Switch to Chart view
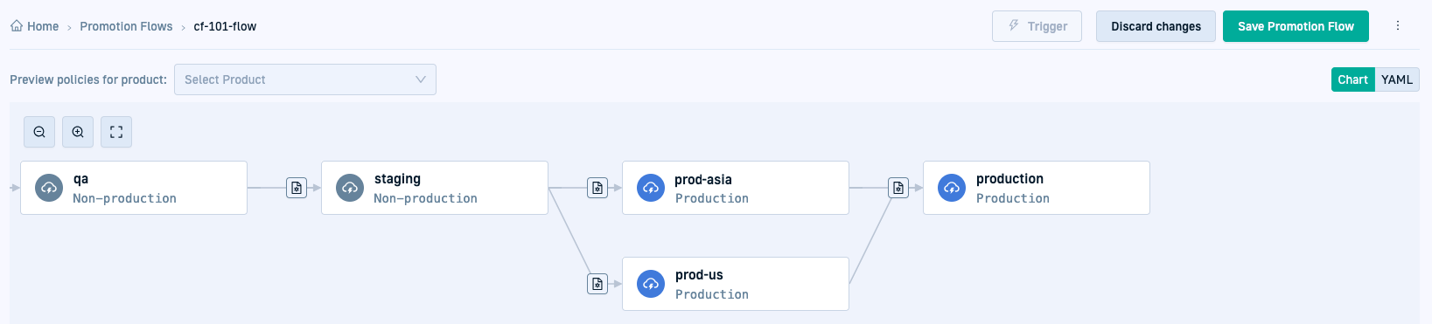The width and height of the screenshot is (1432, 324). (x=1352, y=79)
